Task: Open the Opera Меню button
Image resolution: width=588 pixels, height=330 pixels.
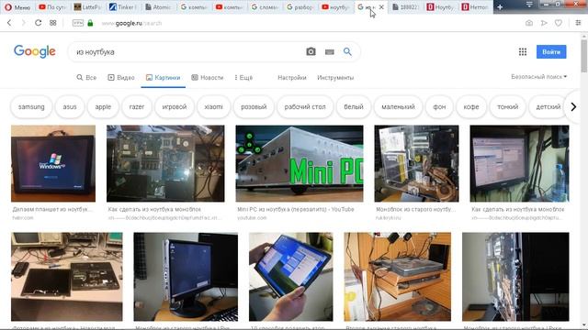Action: point(17,7)
